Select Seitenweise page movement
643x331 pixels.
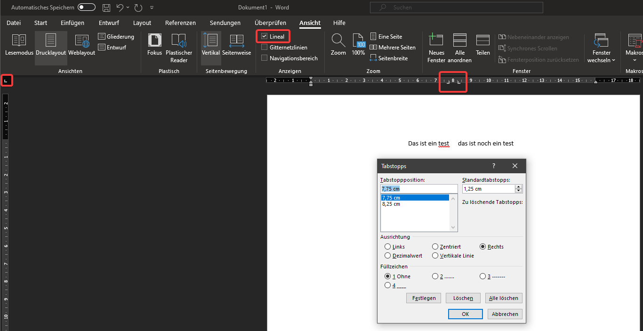pyautogui.click(x=237, y=46)
